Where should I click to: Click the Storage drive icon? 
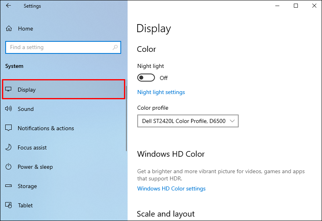pos(8,186)
